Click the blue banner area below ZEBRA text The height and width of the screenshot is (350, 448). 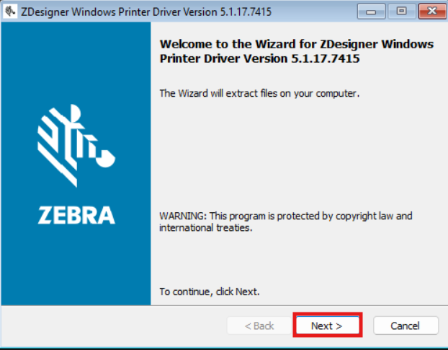(76, 267)
